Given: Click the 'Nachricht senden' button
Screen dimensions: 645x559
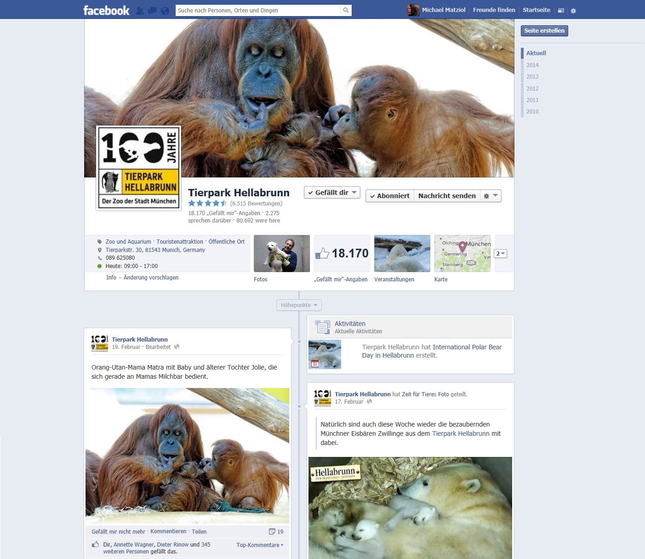Looking at the screenshot, I should coord(446,196).
